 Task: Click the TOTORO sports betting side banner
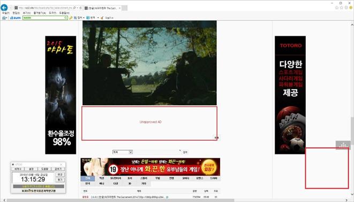click(290, 95)
